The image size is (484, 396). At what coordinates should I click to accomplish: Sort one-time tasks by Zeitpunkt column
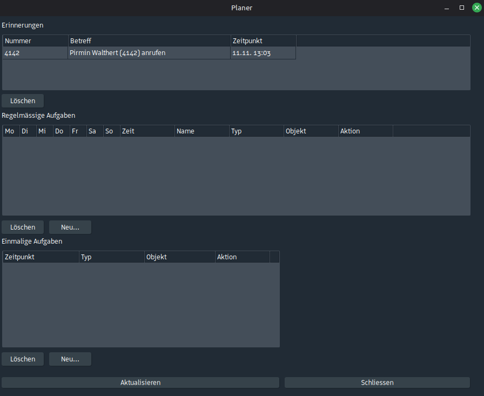coord(41,257)
